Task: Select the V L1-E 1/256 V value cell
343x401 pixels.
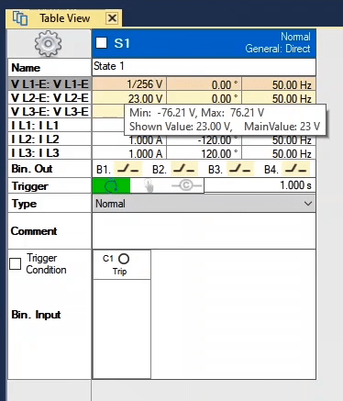Action: pyautogui.click(x=129, y=84)
